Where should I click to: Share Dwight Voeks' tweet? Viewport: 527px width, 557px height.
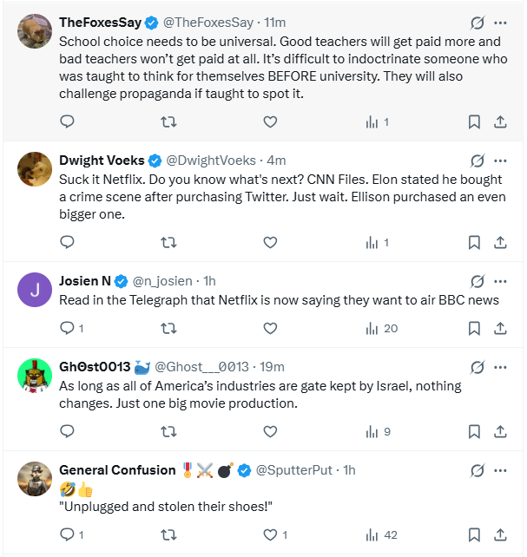click(501, 242)
